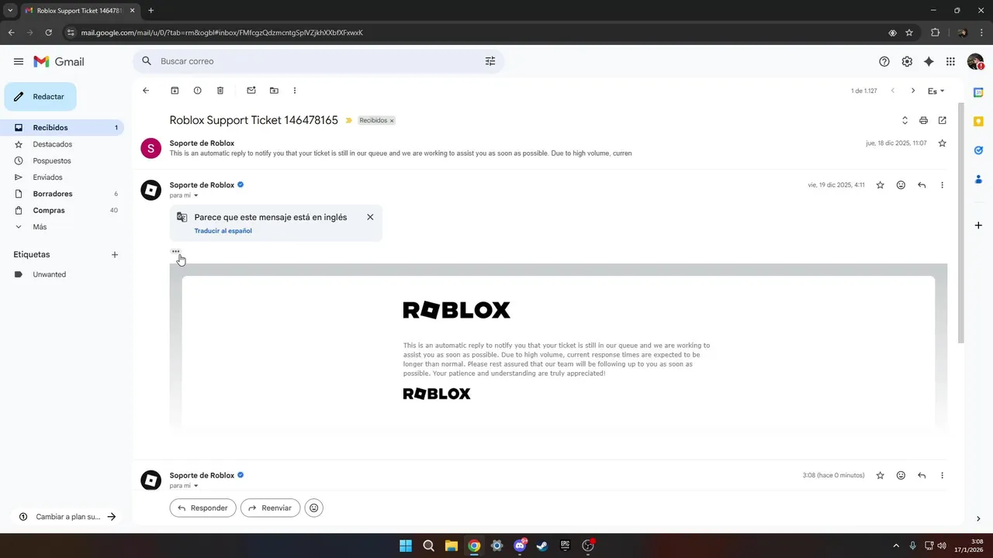Image resolution: width=993 pixels, height=558 pixels.
Task: Reply to the 3:08 message arrow
Action: [x=922, y=475]
